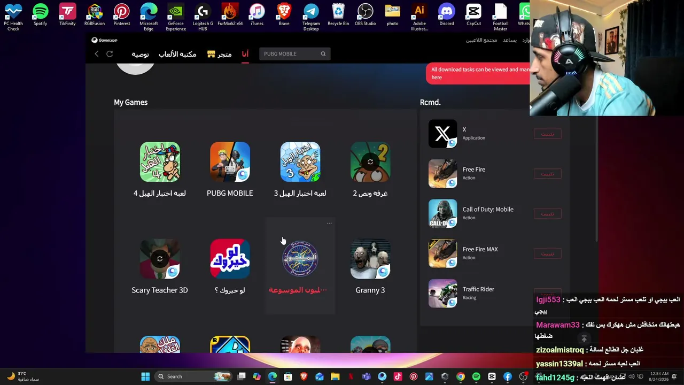Launch the highlighted الموسوعة quiz game icon
The image size is (684, 385).
(x=300, y=259)
